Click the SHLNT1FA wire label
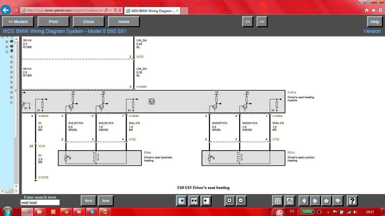The width and height of the screenshot is (385, 216). click(x=76, y=123)
